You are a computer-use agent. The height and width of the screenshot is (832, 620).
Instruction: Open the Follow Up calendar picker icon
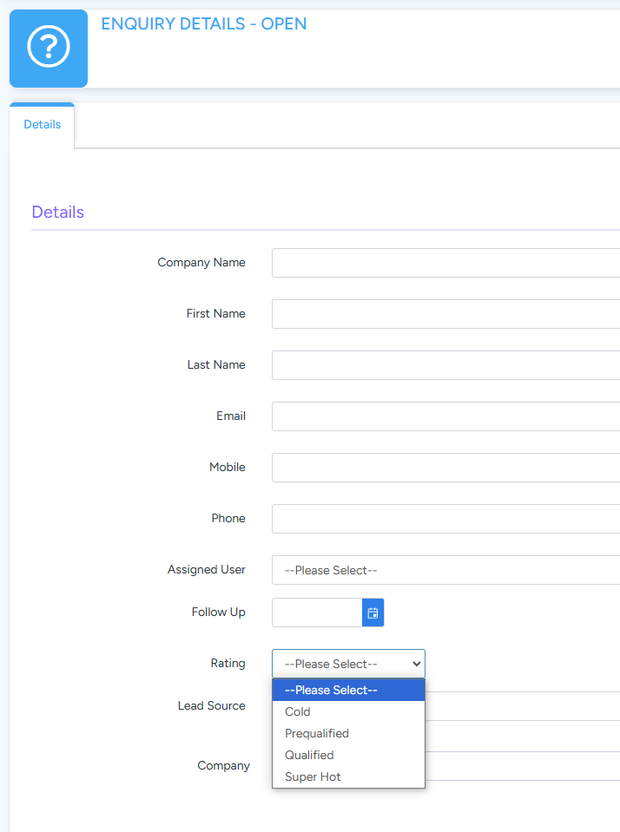pos(373,613)
